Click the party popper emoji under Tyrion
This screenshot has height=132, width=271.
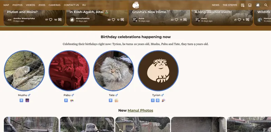[x=163, y=100]
